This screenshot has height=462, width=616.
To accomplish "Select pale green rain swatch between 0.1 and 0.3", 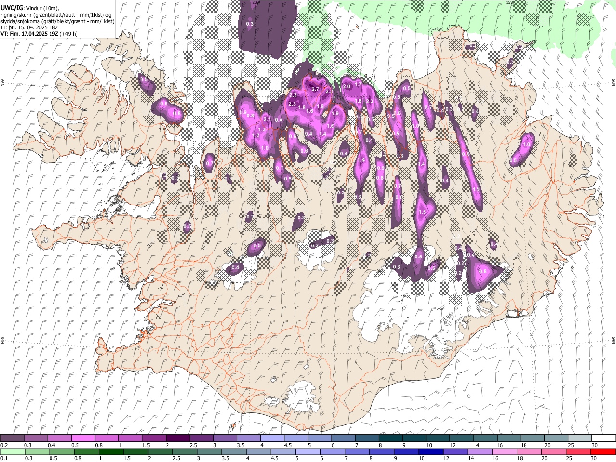I will (x=13, y=451).
